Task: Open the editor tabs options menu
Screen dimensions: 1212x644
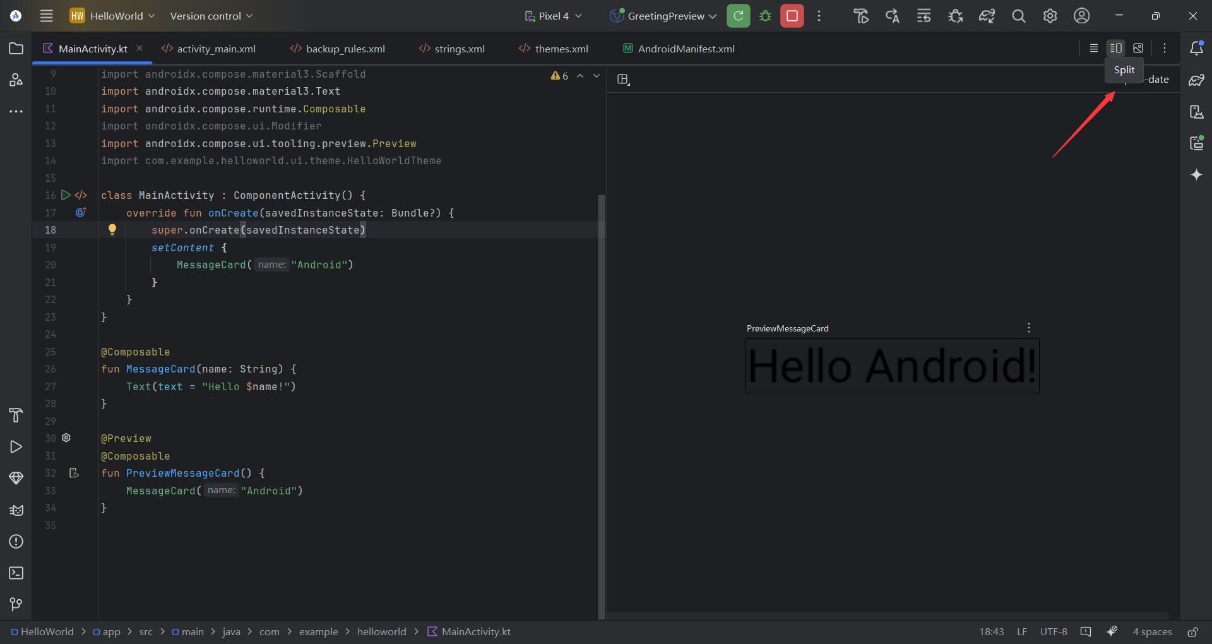Action: coord(1165,48)
